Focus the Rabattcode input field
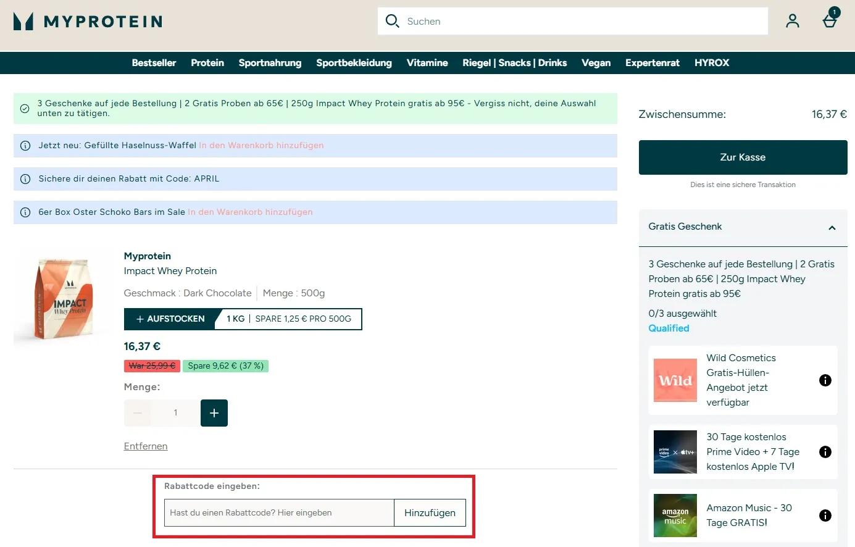Screen dimensions: 855x547 tap(279, 513)
